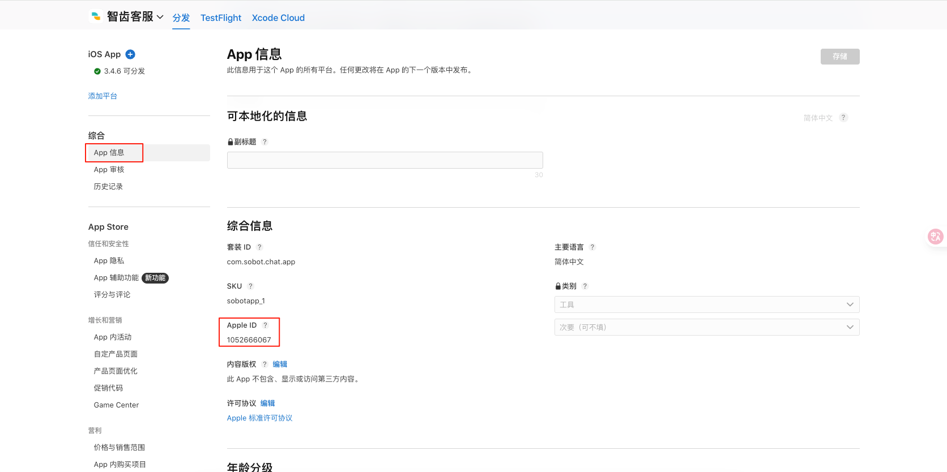Open the Apple 标准许可协议 link
947x472 pixels.
pyautogui.click(x=259, y=418)
